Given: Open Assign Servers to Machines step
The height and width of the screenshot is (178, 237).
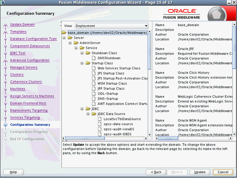Looking at the screenshot, I should tap(32, 96).
